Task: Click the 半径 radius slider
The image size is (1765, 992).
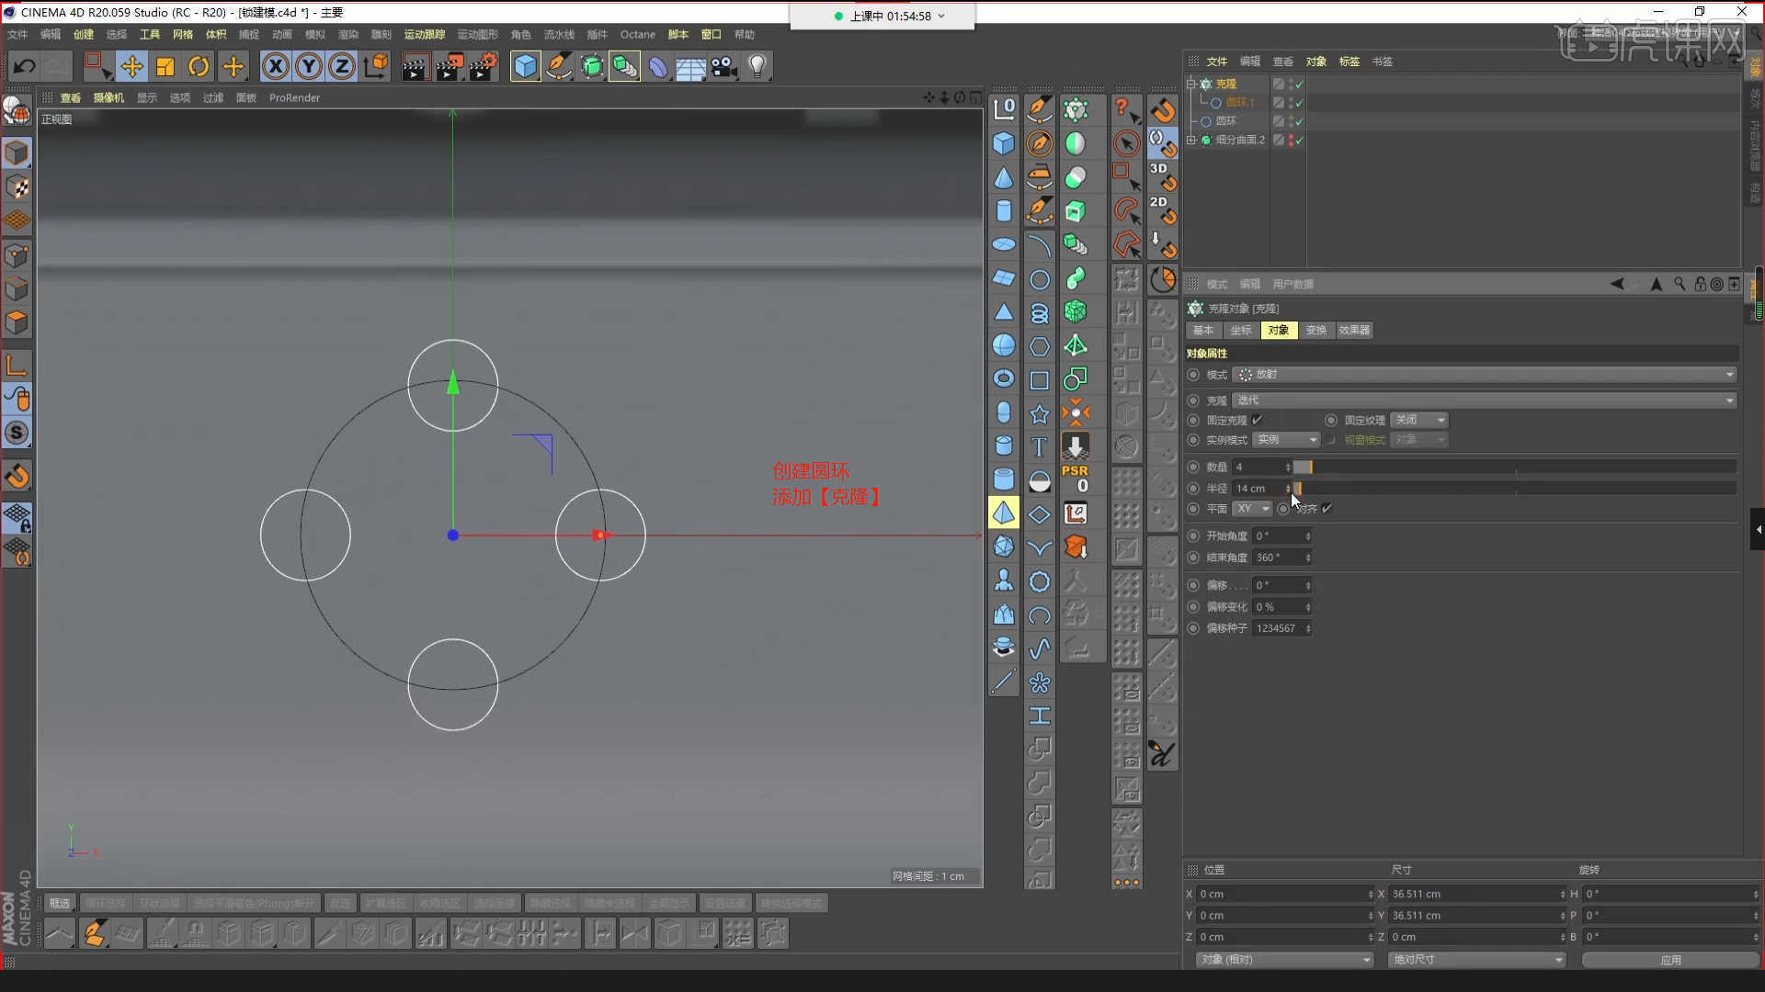Action: coord(1515,488)
